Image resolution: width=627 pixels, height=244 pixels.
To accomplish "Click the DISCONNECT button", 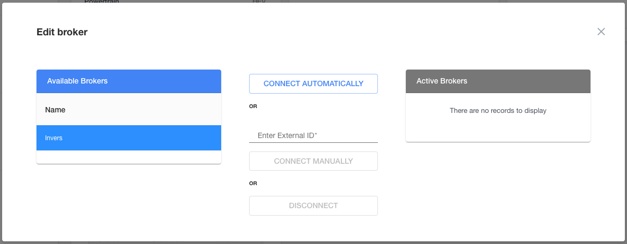I will pos(313,205).
